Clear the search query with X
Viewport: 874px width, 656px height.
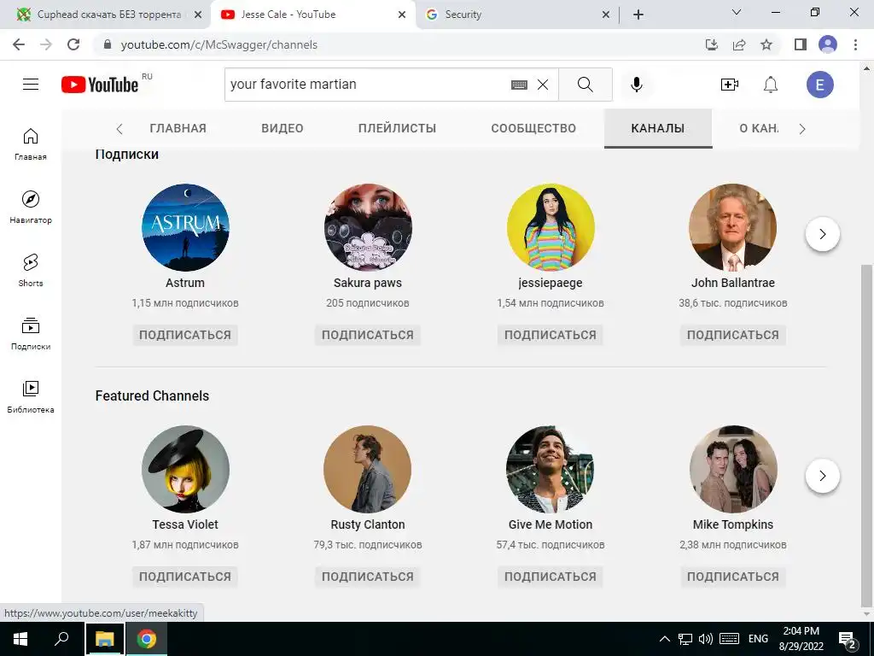[x=542, y=85]
